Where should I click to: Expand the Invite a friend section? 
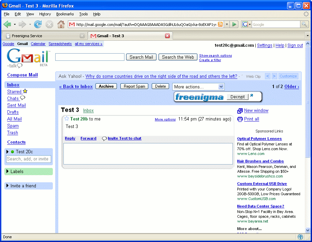(8, 186)
